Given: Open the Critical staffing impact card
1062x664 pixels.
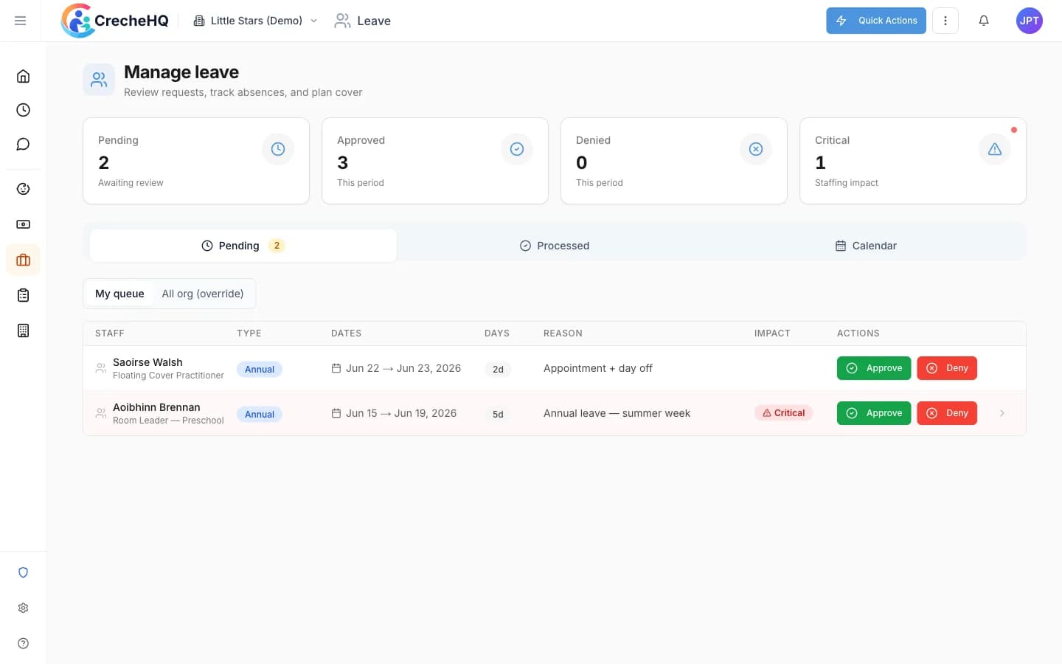Looking at the screenshot, I should [x=913, y=161].
